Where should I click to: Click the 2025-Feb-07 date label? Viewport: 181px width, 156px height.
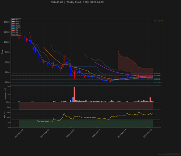[70, 134]
